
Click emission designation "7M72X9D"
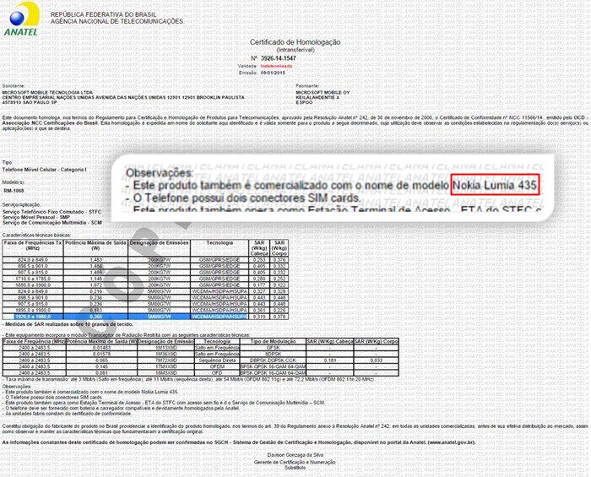click(165, 360)
